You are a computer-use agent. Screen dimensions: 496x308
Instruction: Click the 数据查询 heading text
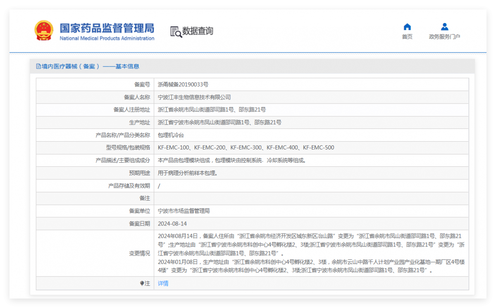(x=198, y=31)
